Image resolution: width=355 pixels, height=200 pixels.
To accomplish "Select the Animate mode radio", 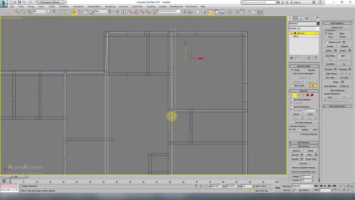I will click(306, 71).
